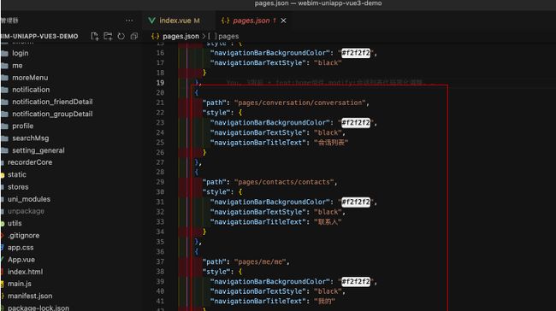
Task: Open the notification_friendDetail folder
Action: tap(52, 102)
